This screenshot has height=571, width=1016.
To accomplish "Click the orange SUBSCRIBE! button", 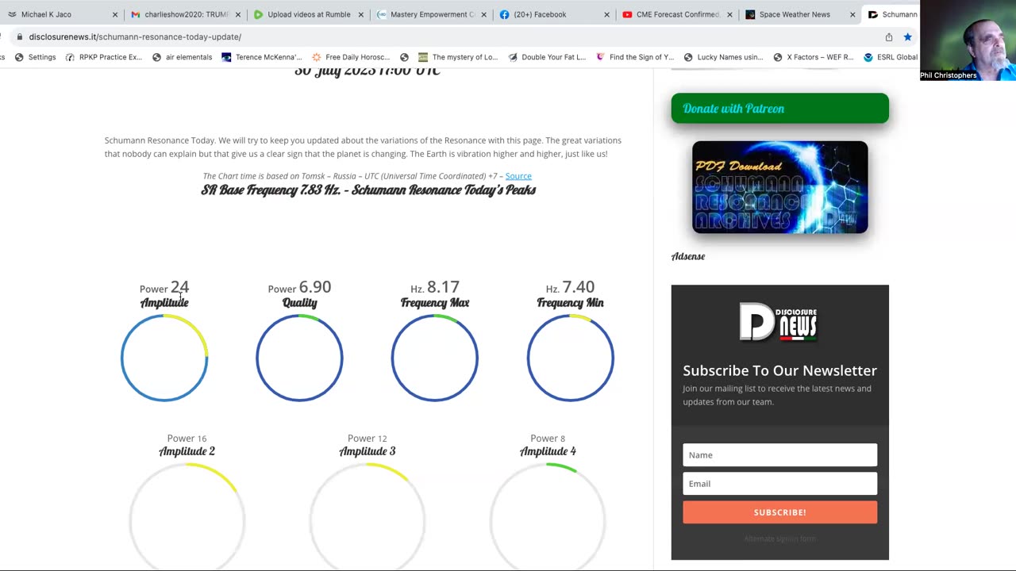I will click(x=779, y=512).
